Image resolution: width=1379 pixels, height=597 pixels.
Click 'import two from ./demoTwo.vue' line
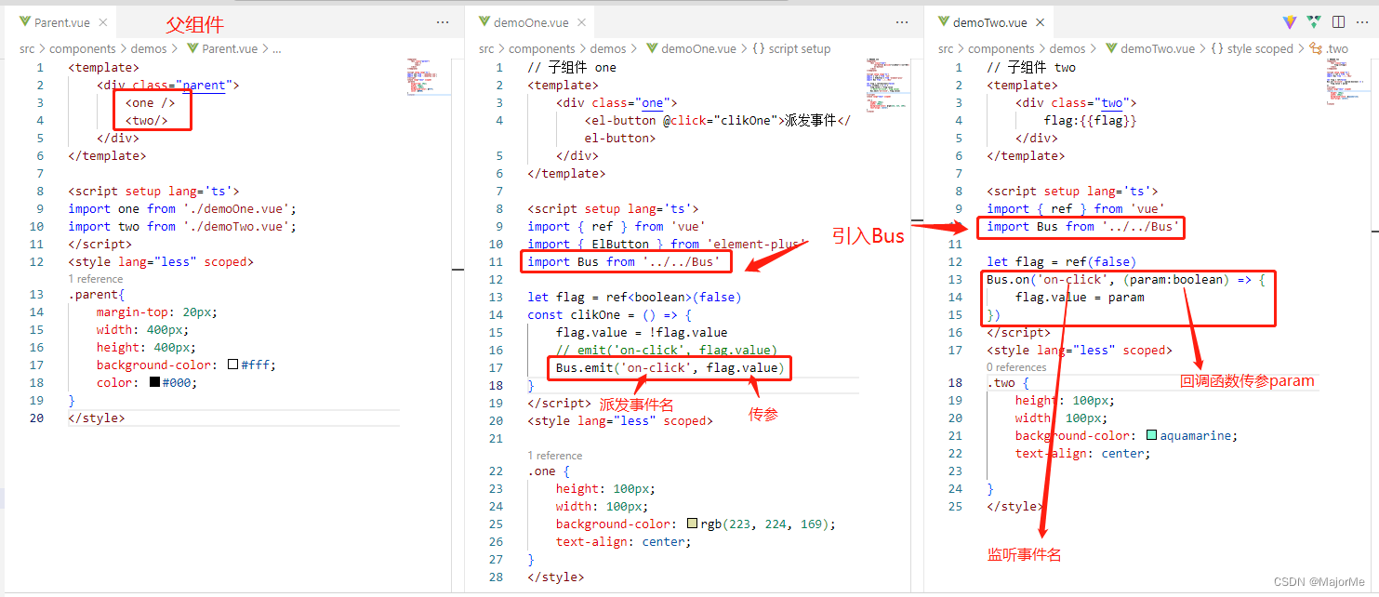point(182,226)
